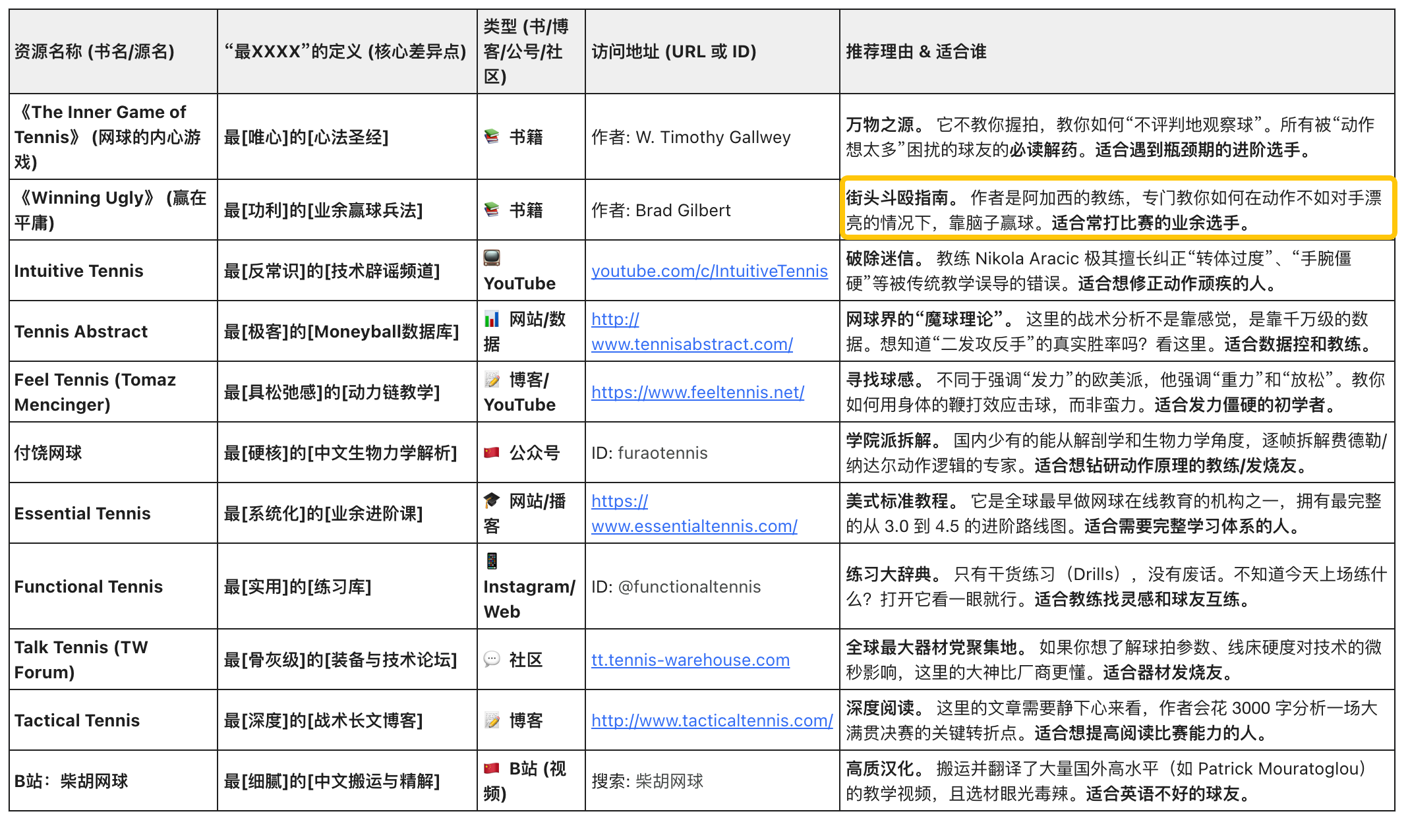Click the 资源名称 column header cell
Screen dimensions: 1408x820
coord(94,51)
